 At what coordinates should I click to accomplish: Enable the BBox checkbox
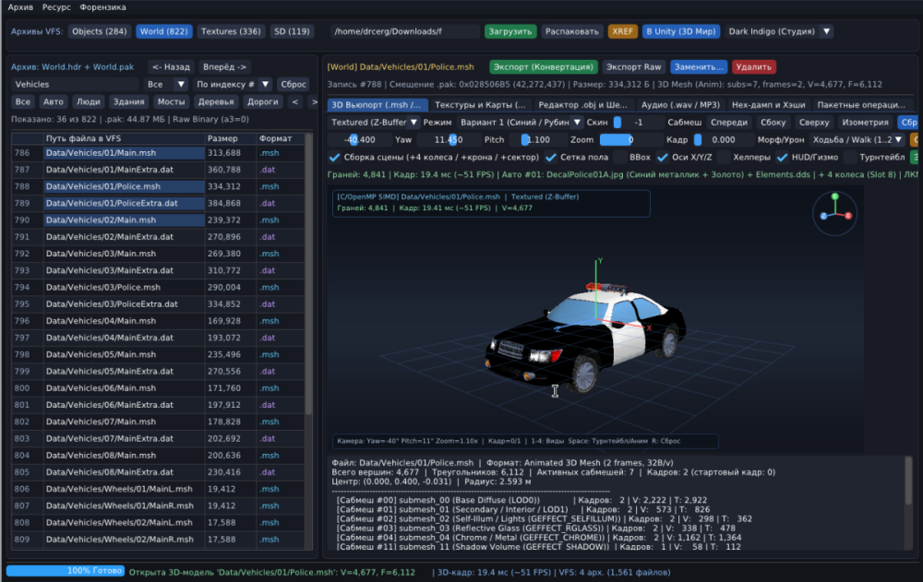[620, 157]
